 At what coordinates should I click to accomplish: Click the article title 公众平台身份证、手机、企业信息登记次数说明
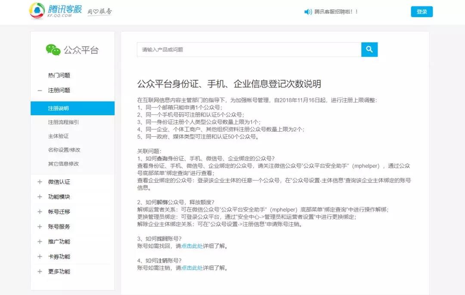pyautogui.click(x=229, y=84)
